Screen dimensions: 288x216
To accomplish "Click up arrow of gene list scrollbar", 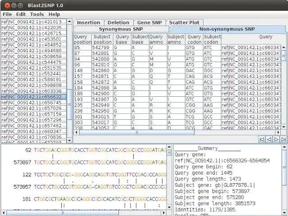I will click(x=69, y=22).
